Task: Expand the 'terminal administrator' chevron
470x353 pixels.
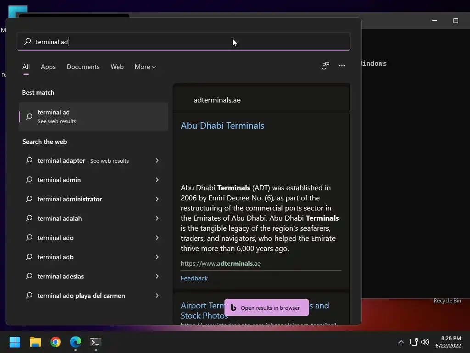Action: [x=157, y=199]
